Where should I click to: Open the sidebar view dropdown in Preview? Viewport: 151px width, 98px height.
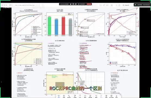pyautogui.click(x=11, y=5)
